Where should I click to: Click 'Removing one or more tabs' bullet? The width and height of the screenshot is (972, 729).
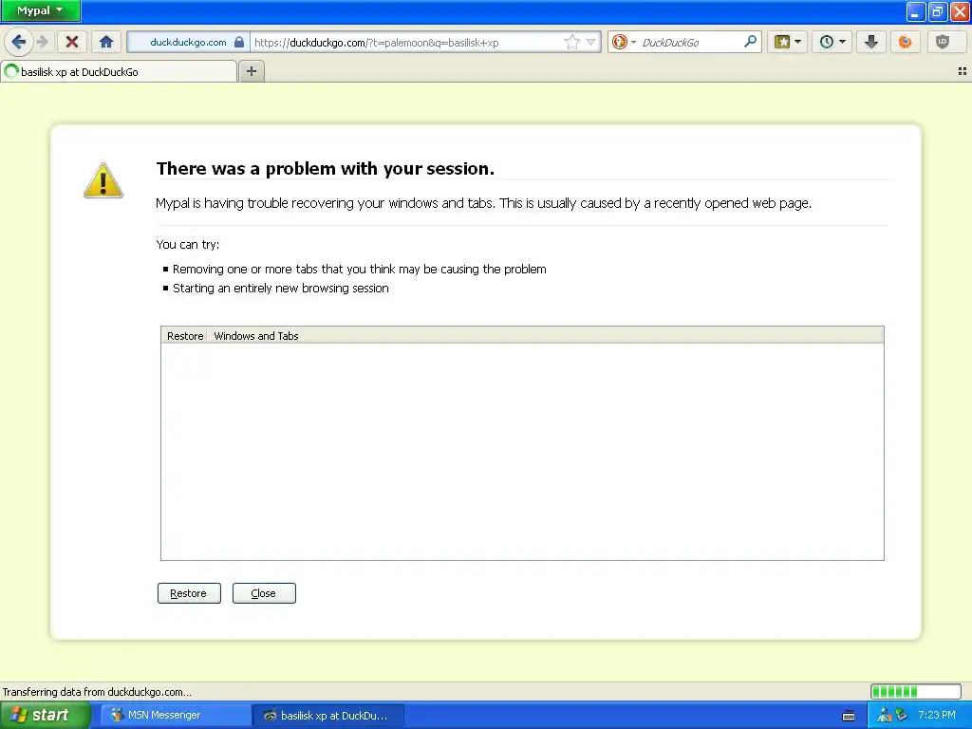click(x=360, y=269)
